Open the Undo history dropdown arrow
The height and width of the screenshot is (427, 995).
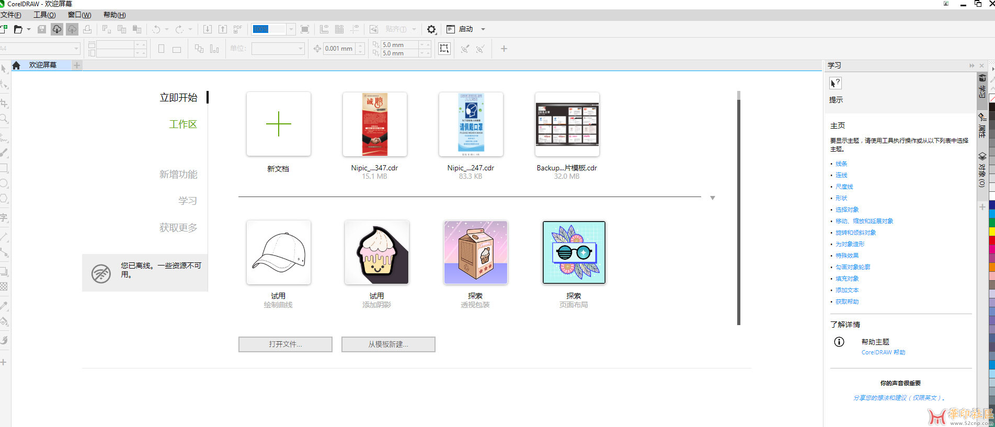167,29
